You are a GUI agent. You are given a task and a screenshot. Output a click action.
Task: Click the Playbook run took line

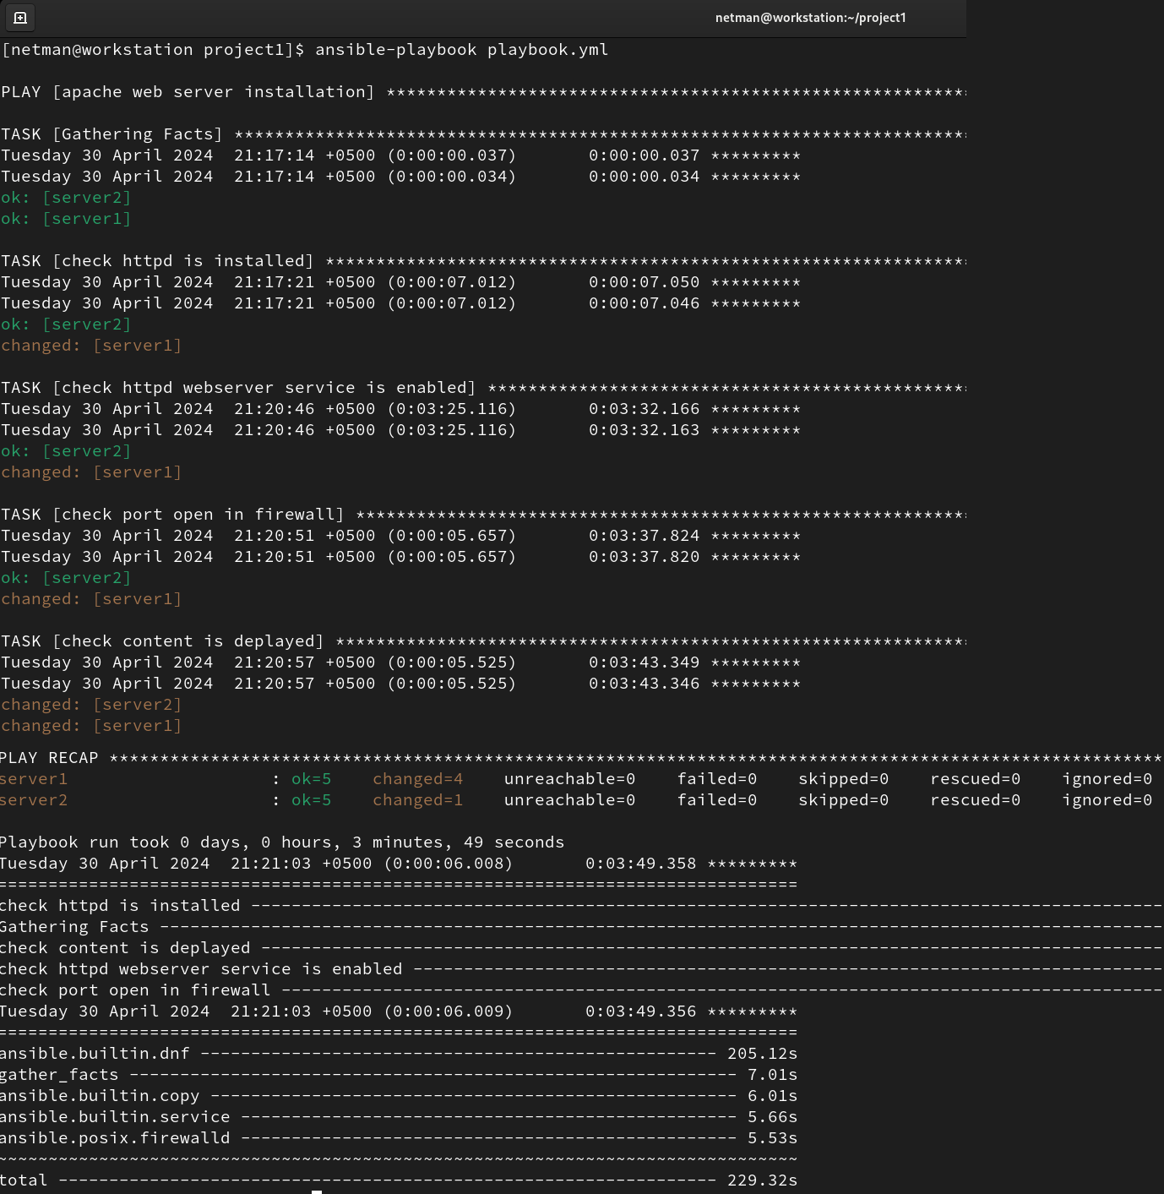click(x=282, y=842)
